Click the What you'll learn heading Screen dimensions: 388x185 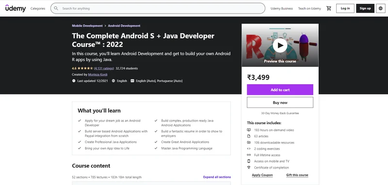tap(99, 110)
